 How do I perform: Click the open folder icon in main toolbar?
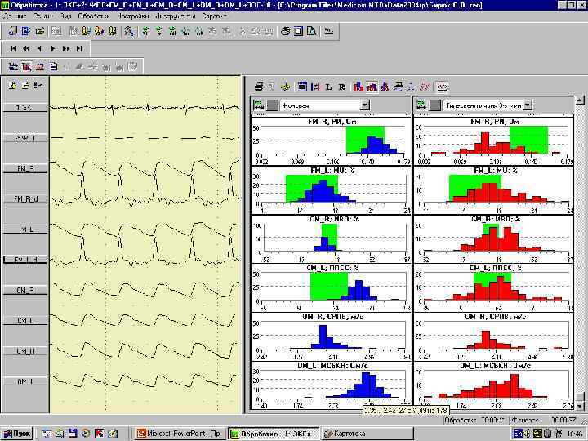tap(40, 31)
